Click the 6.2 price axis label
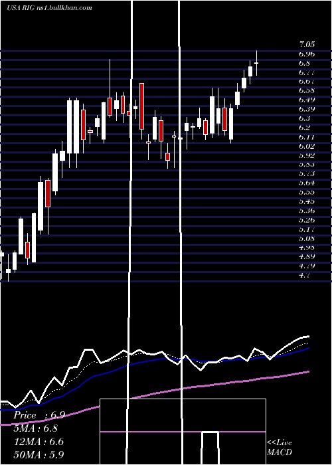The width and height of the screenshot is (332, 465). (304, 128)
